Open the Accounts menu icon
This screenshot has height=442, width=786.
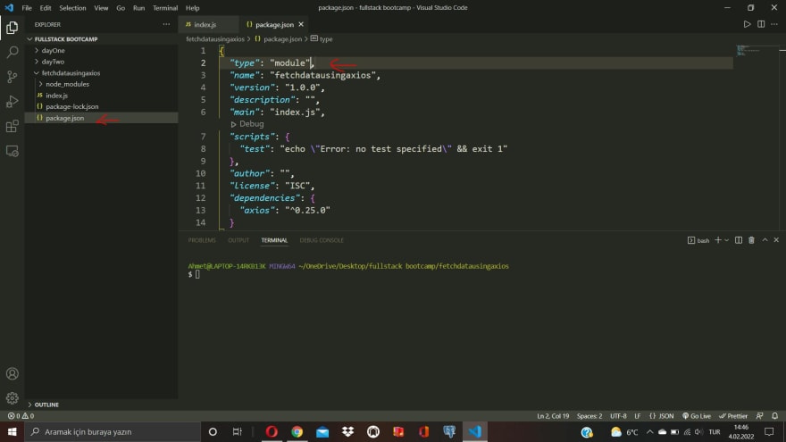coord(12,374)
